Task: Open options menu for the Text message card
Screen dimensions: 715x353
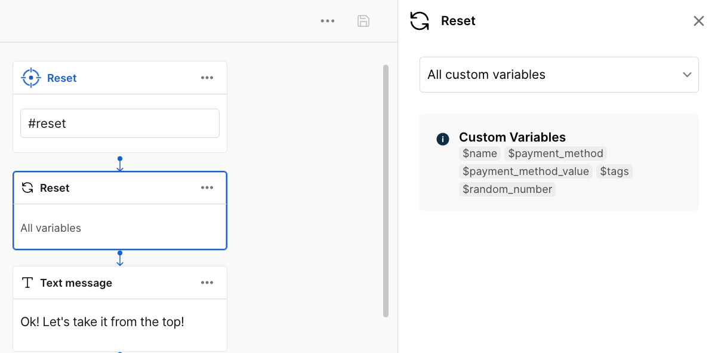Action: (207, 283)
